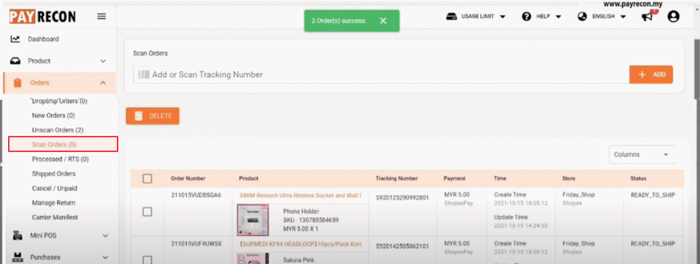Click the first READY_TO_SHIP status
The height and width of the screenshot is (264, 700).
pos(653,195)
